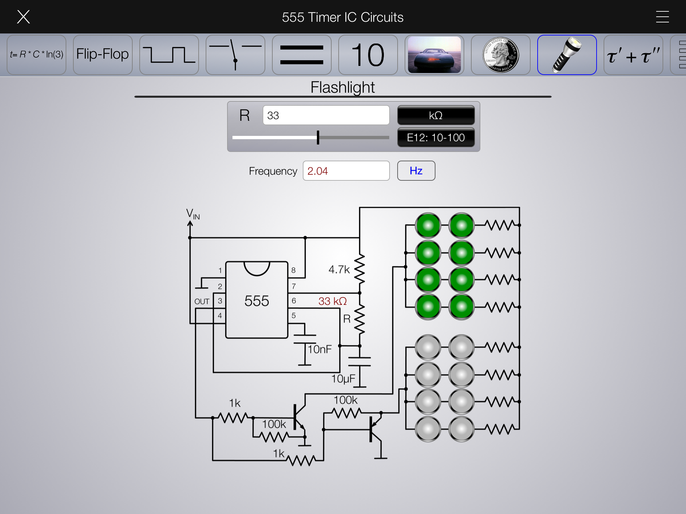
Task: Open the hamburger menu icon
Action: pos(662,17)
